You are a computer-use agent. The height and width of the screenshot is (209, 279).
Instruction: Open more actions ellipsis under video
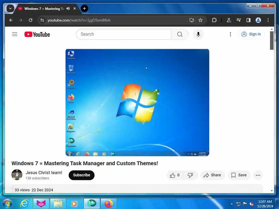(258, 175)
